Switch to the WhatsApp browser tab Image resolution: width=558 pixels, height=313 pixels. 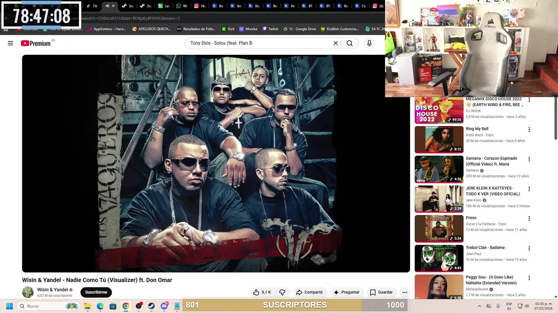click(181, 6)
